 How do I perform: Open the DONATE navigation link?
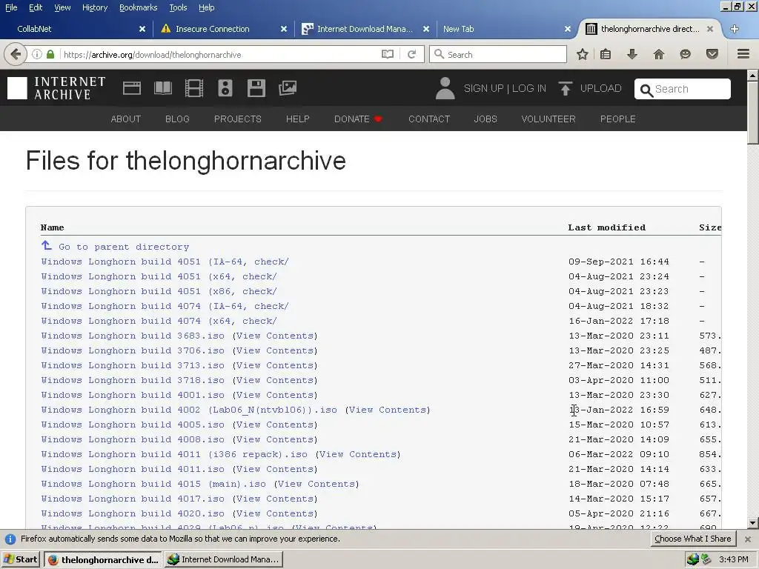tap(358, 119)
